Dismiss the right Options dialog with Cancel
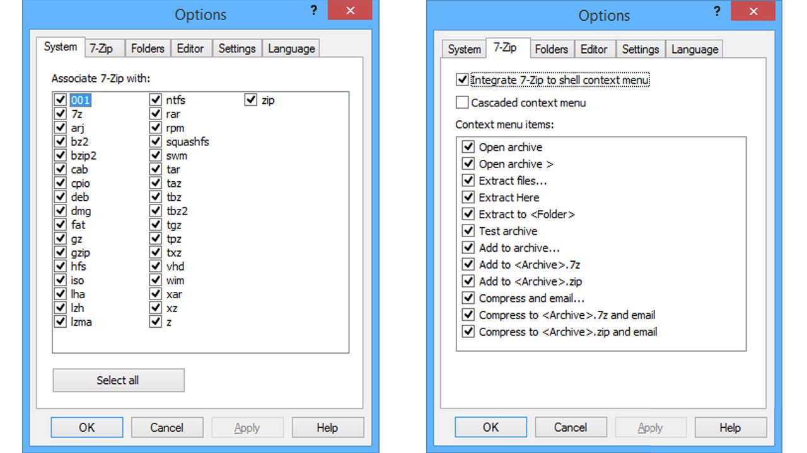807x453 pixels. coord(571,428)
